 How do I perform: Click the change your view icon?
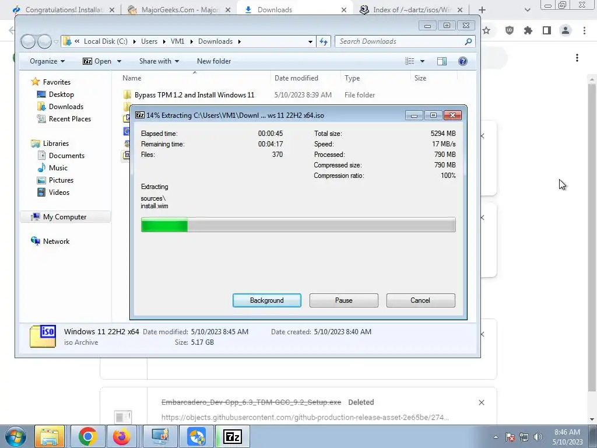pyautogui.click(x=410, y=61)
